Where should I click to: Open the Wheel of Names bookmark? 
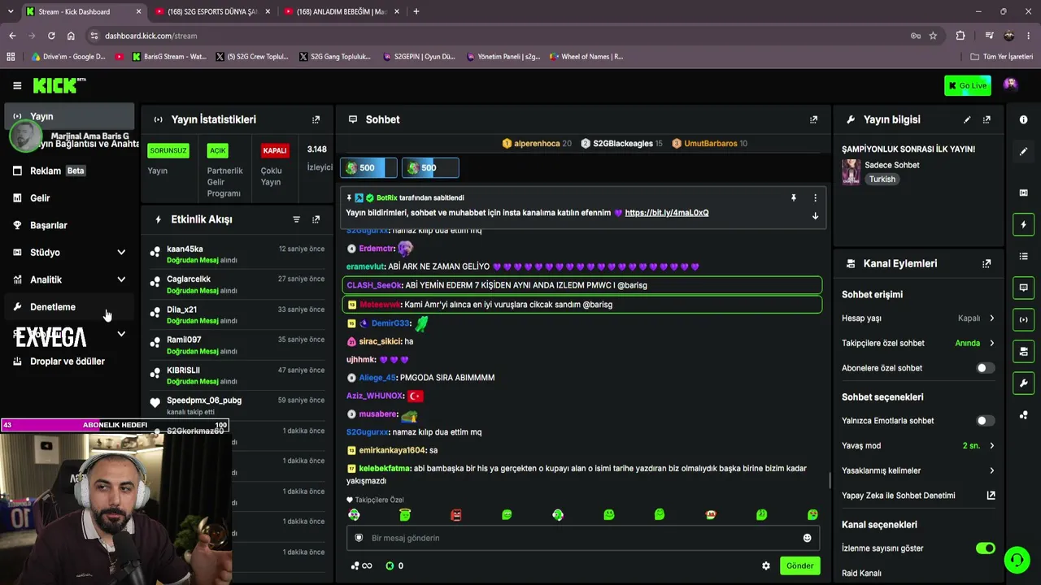tap(586, 57)
